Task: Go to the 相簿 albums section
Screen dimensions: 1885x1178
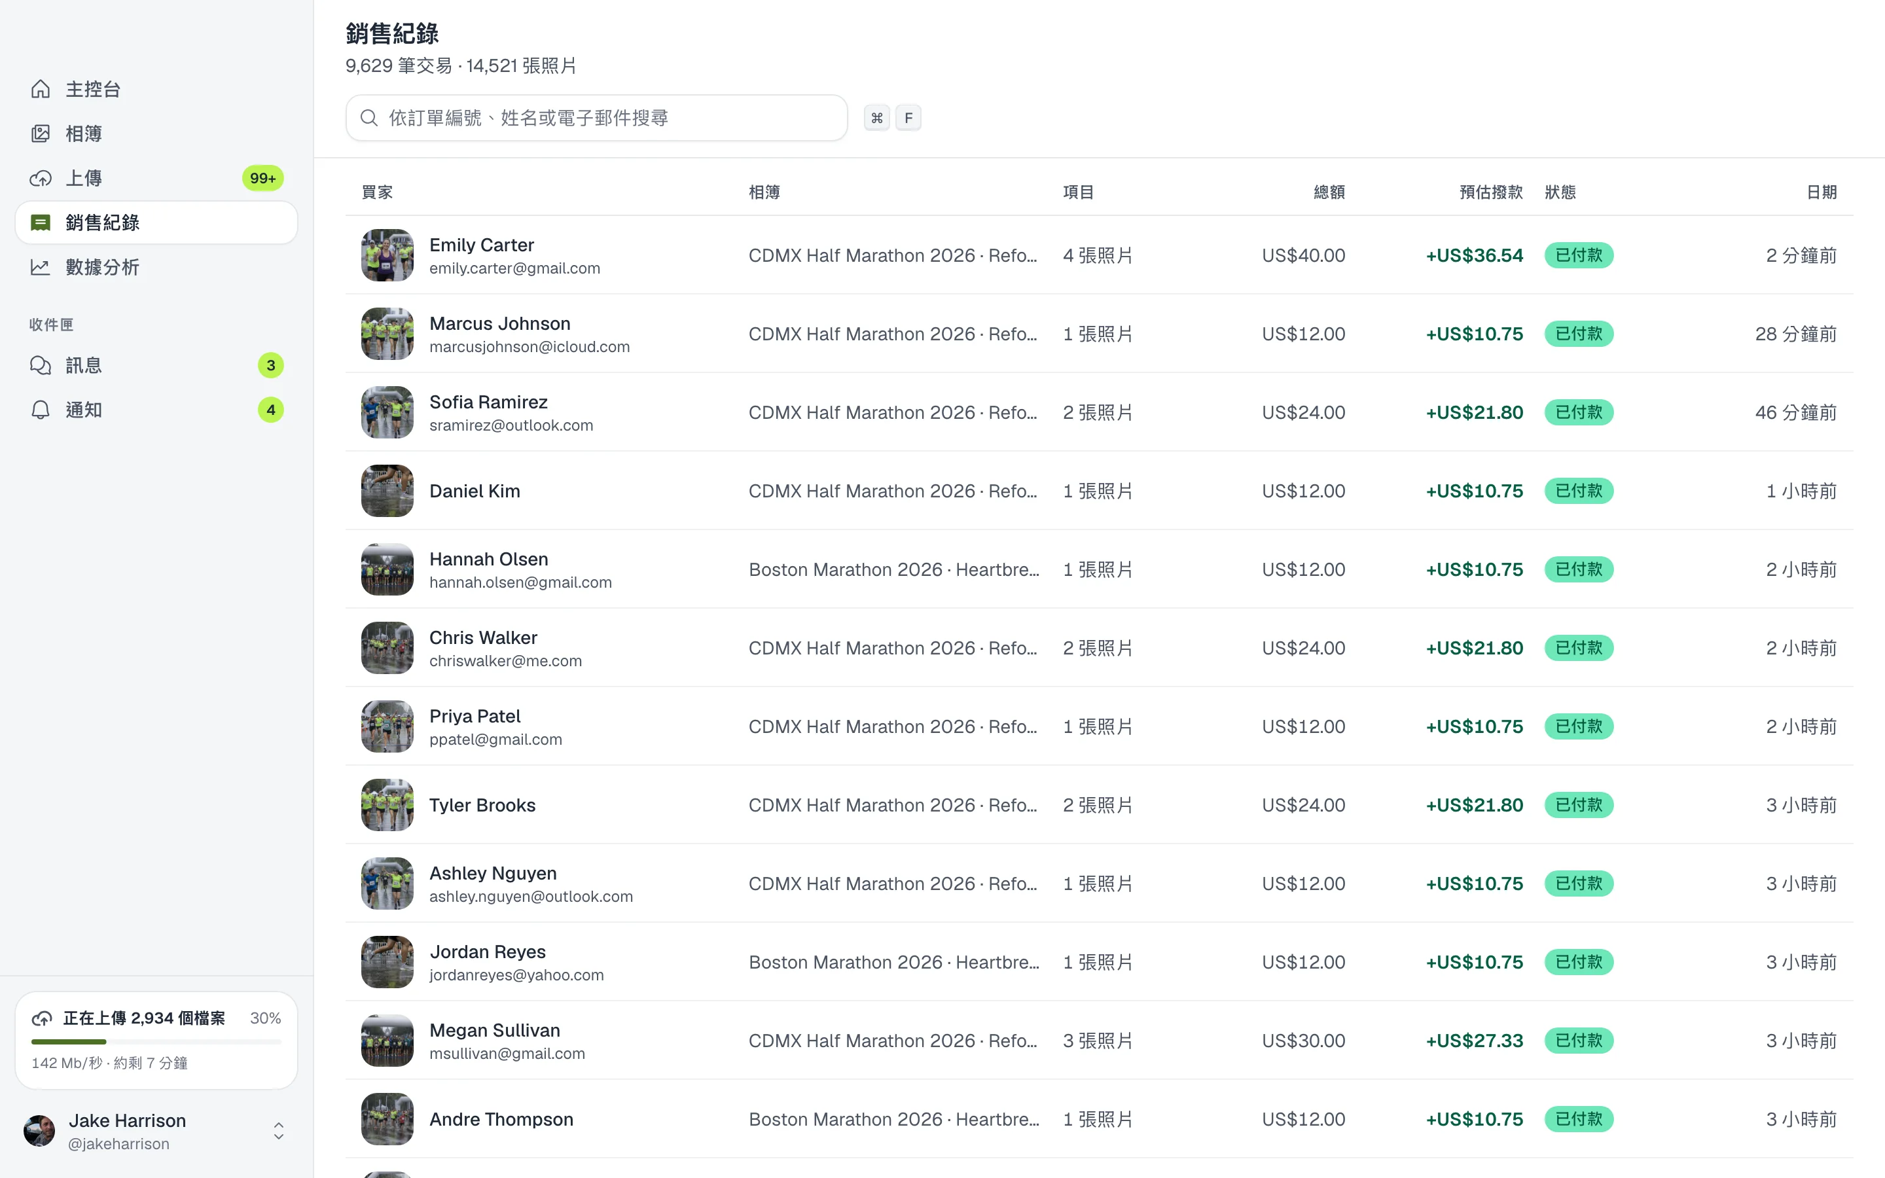Action: (156, 134)
